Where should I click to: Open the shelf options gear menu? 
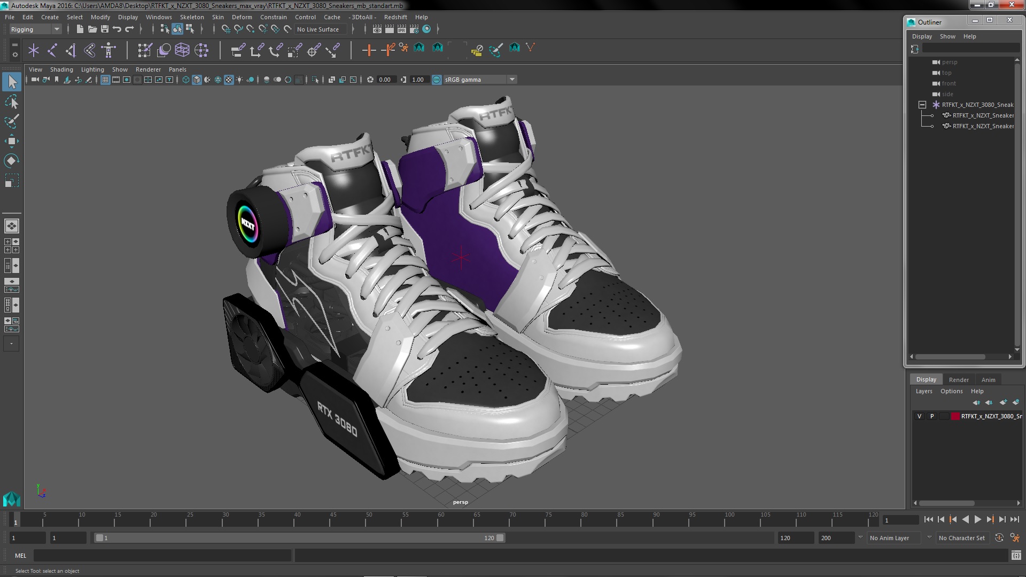pyautogui.click(x=14, y=54)
